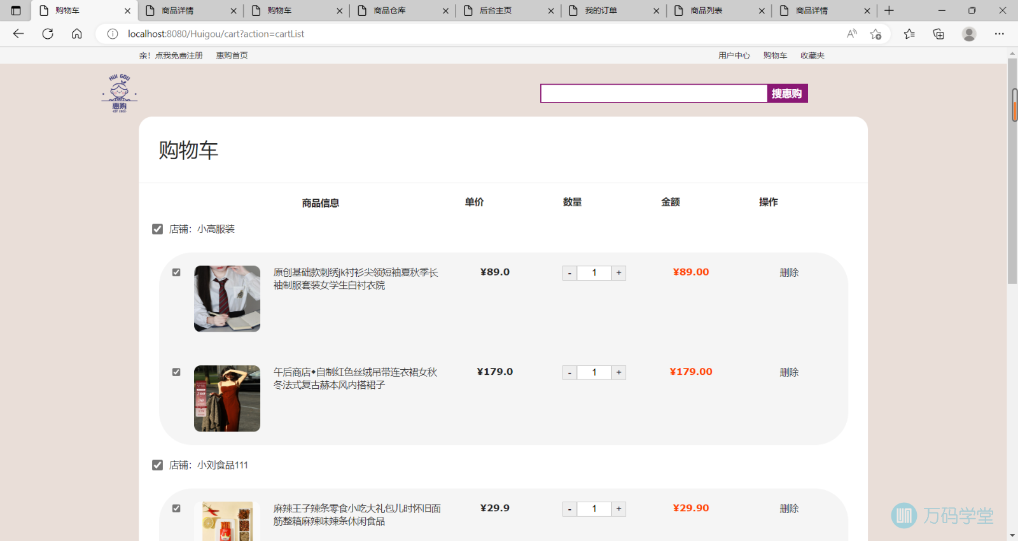Delete the 麻辣王子 spicy snack item via 删除
This screenshot has height=541, width=1018.
coord(789,509)
